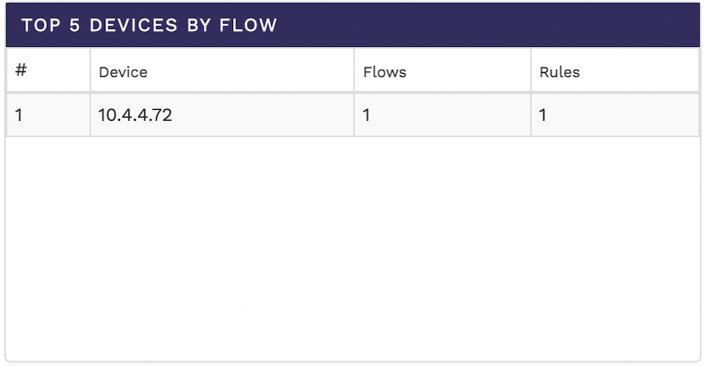Screen dimensions: 706x367
Task: Click empty white area below the table
Action: 353,251
